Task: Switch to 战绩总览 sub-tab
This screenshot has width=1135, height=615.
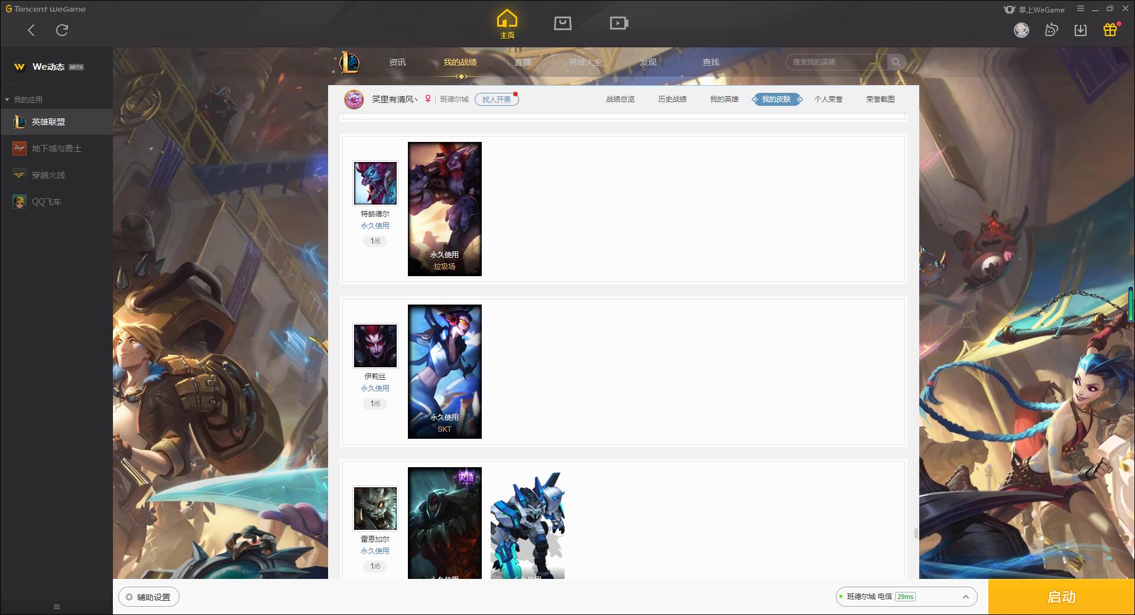Action: coord(620,99)
